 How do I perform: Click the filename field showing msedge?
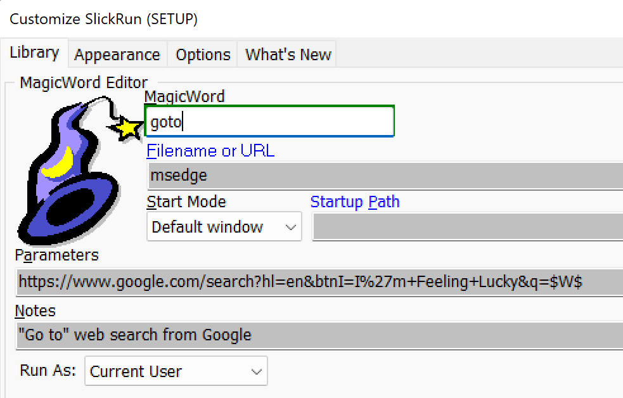click(x=385, y=176)
